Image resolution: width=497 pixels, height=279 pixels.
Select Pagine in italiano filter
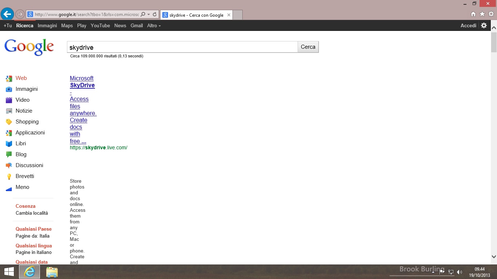(x=33, y=252)
